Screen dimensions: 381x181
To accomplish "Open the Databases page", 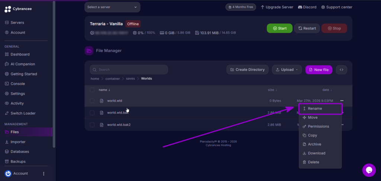I will [x=17, y=152].
